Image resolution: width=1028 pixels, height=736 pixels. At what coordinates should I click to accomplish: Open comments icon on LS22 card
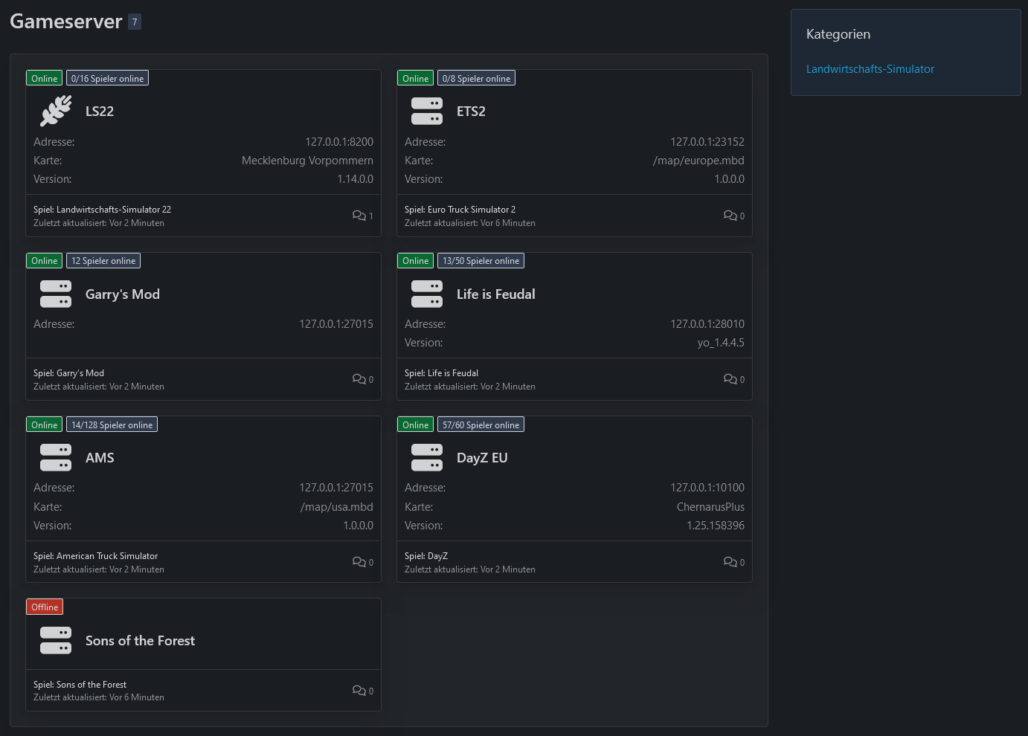[359, 216]
